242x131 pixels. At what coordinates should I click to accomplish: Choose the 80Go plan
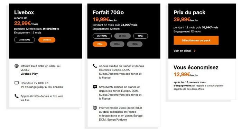tap(117, 44)
